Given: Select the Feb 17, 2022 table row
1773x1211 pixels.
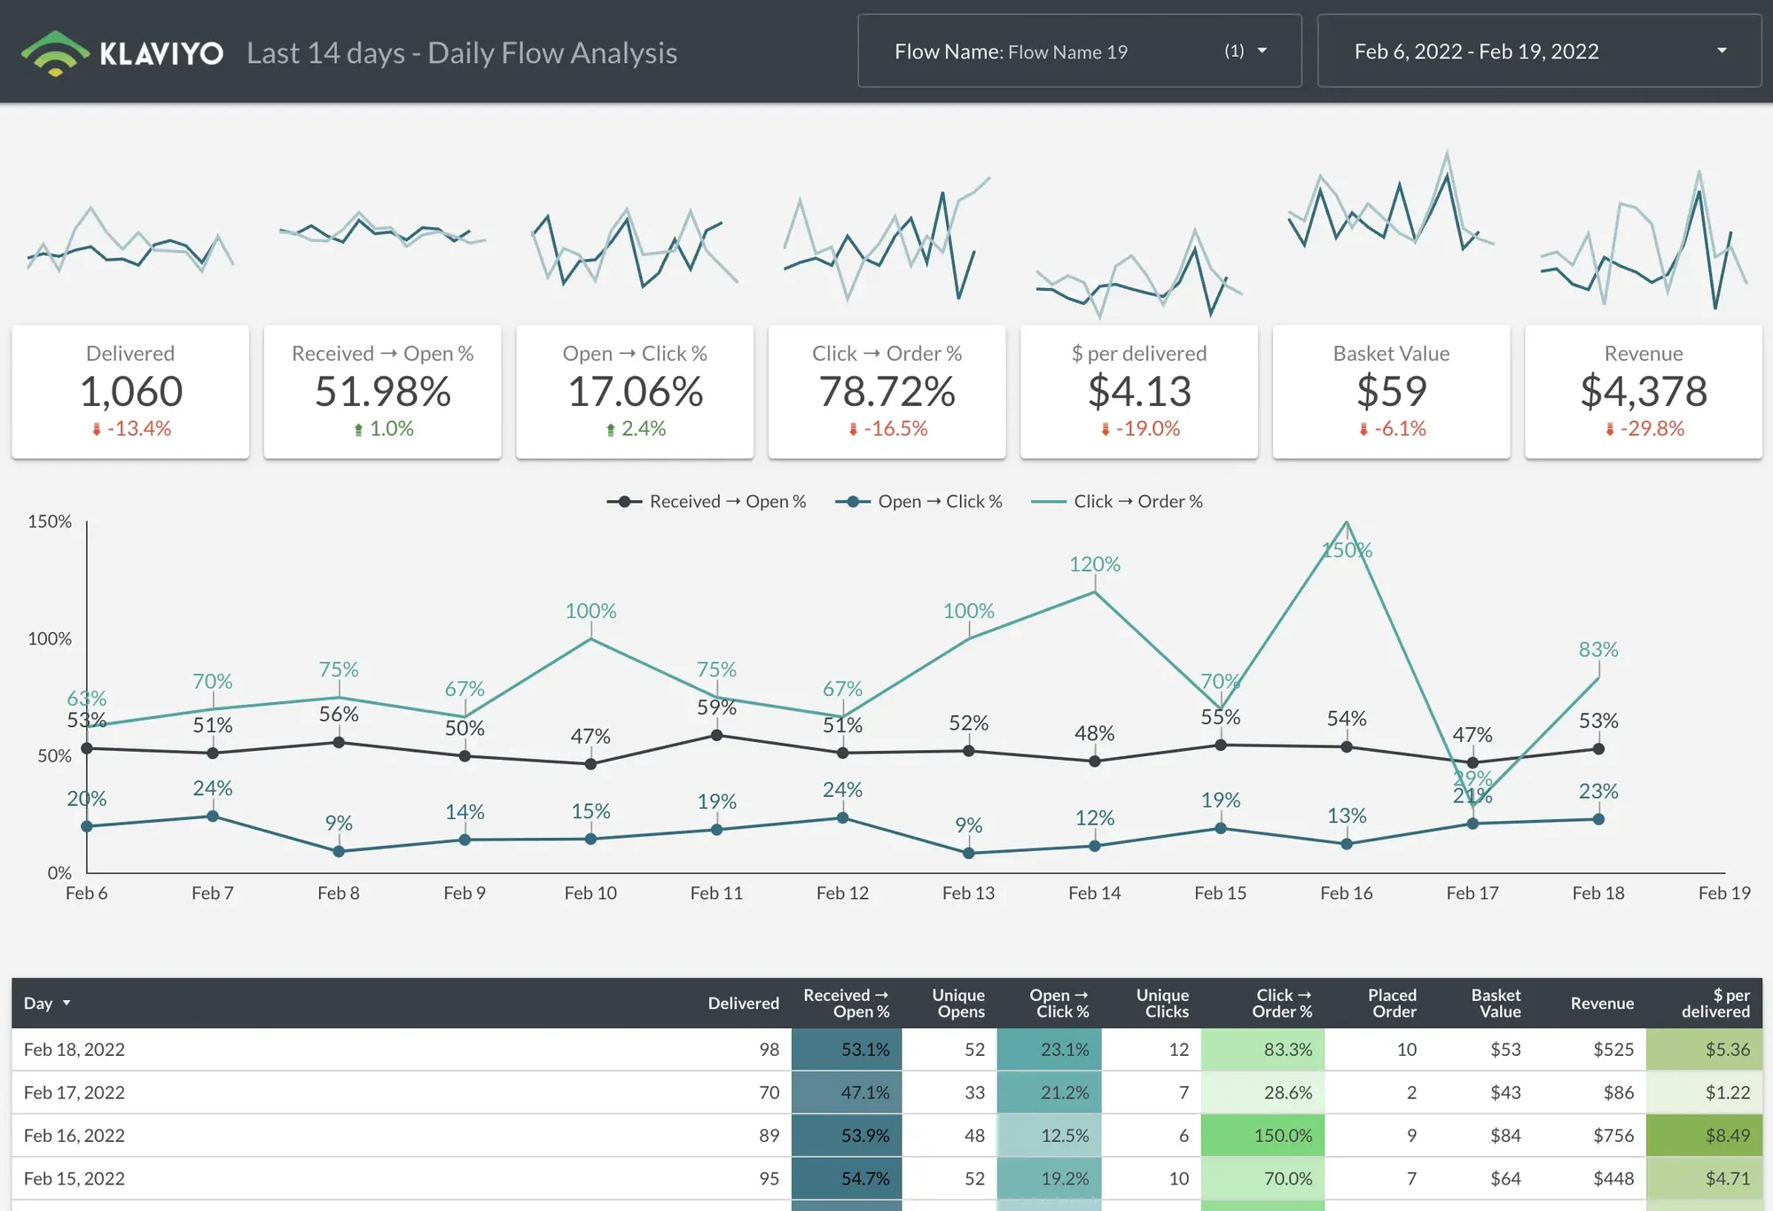Looking at the screenshot, I should click(x=886, y=1092).
